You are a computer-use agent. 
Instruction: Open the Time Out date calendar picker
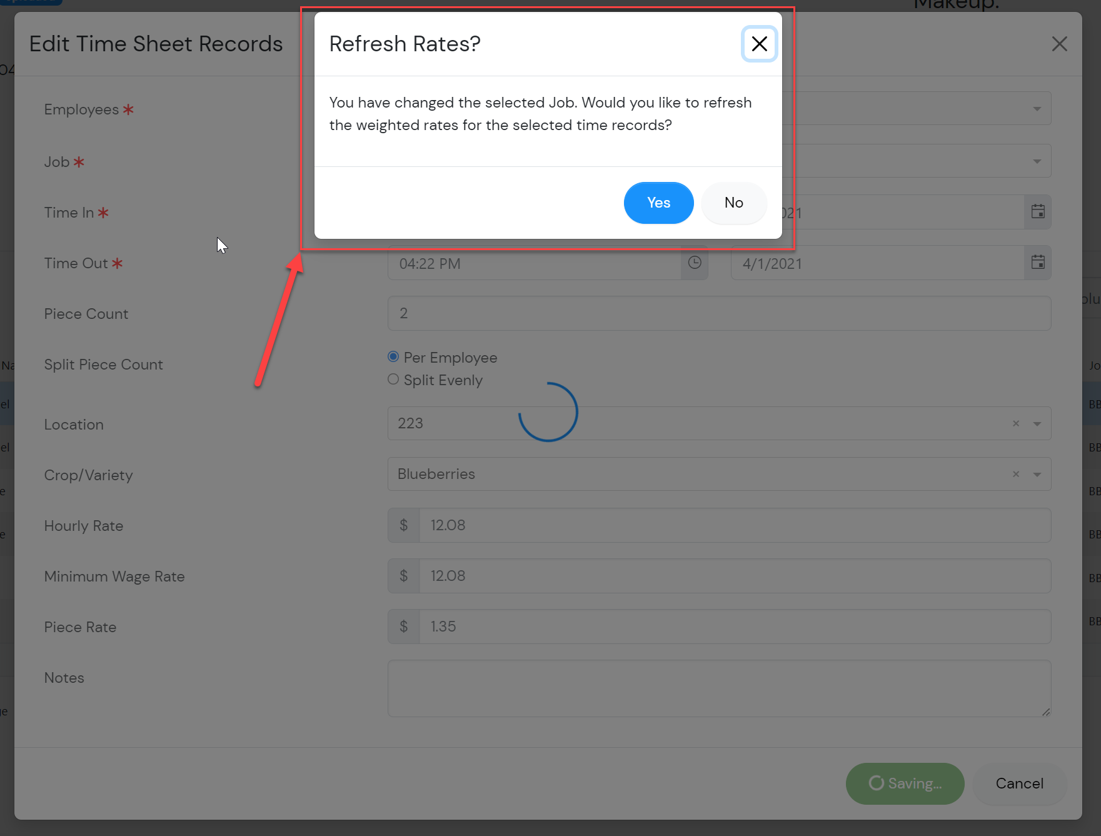click(x=1038, y=263)
